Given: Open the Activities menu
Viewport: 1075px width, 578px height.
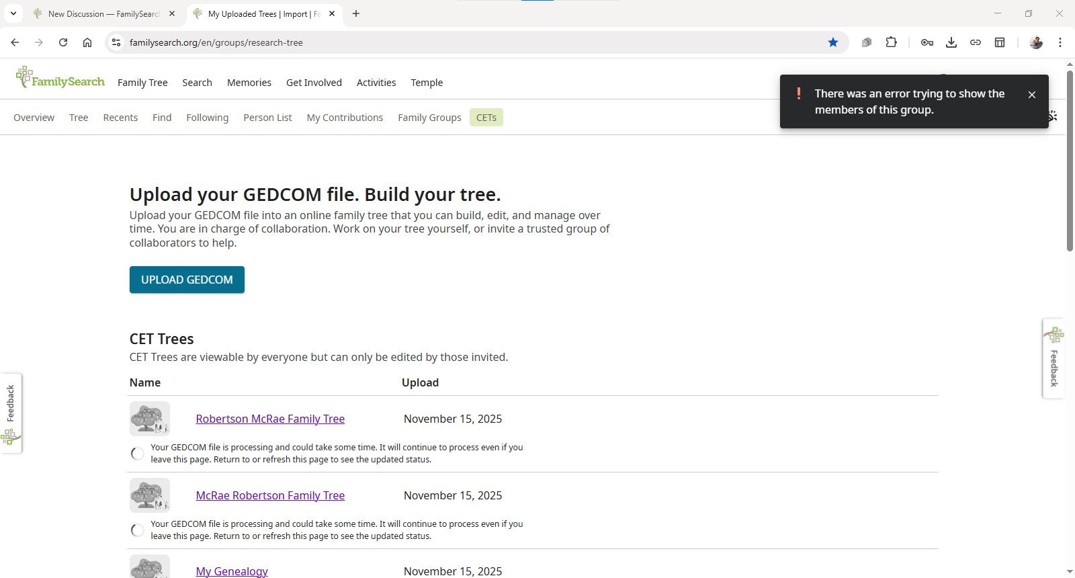Looking at the screenshot, I should point(376,83).
